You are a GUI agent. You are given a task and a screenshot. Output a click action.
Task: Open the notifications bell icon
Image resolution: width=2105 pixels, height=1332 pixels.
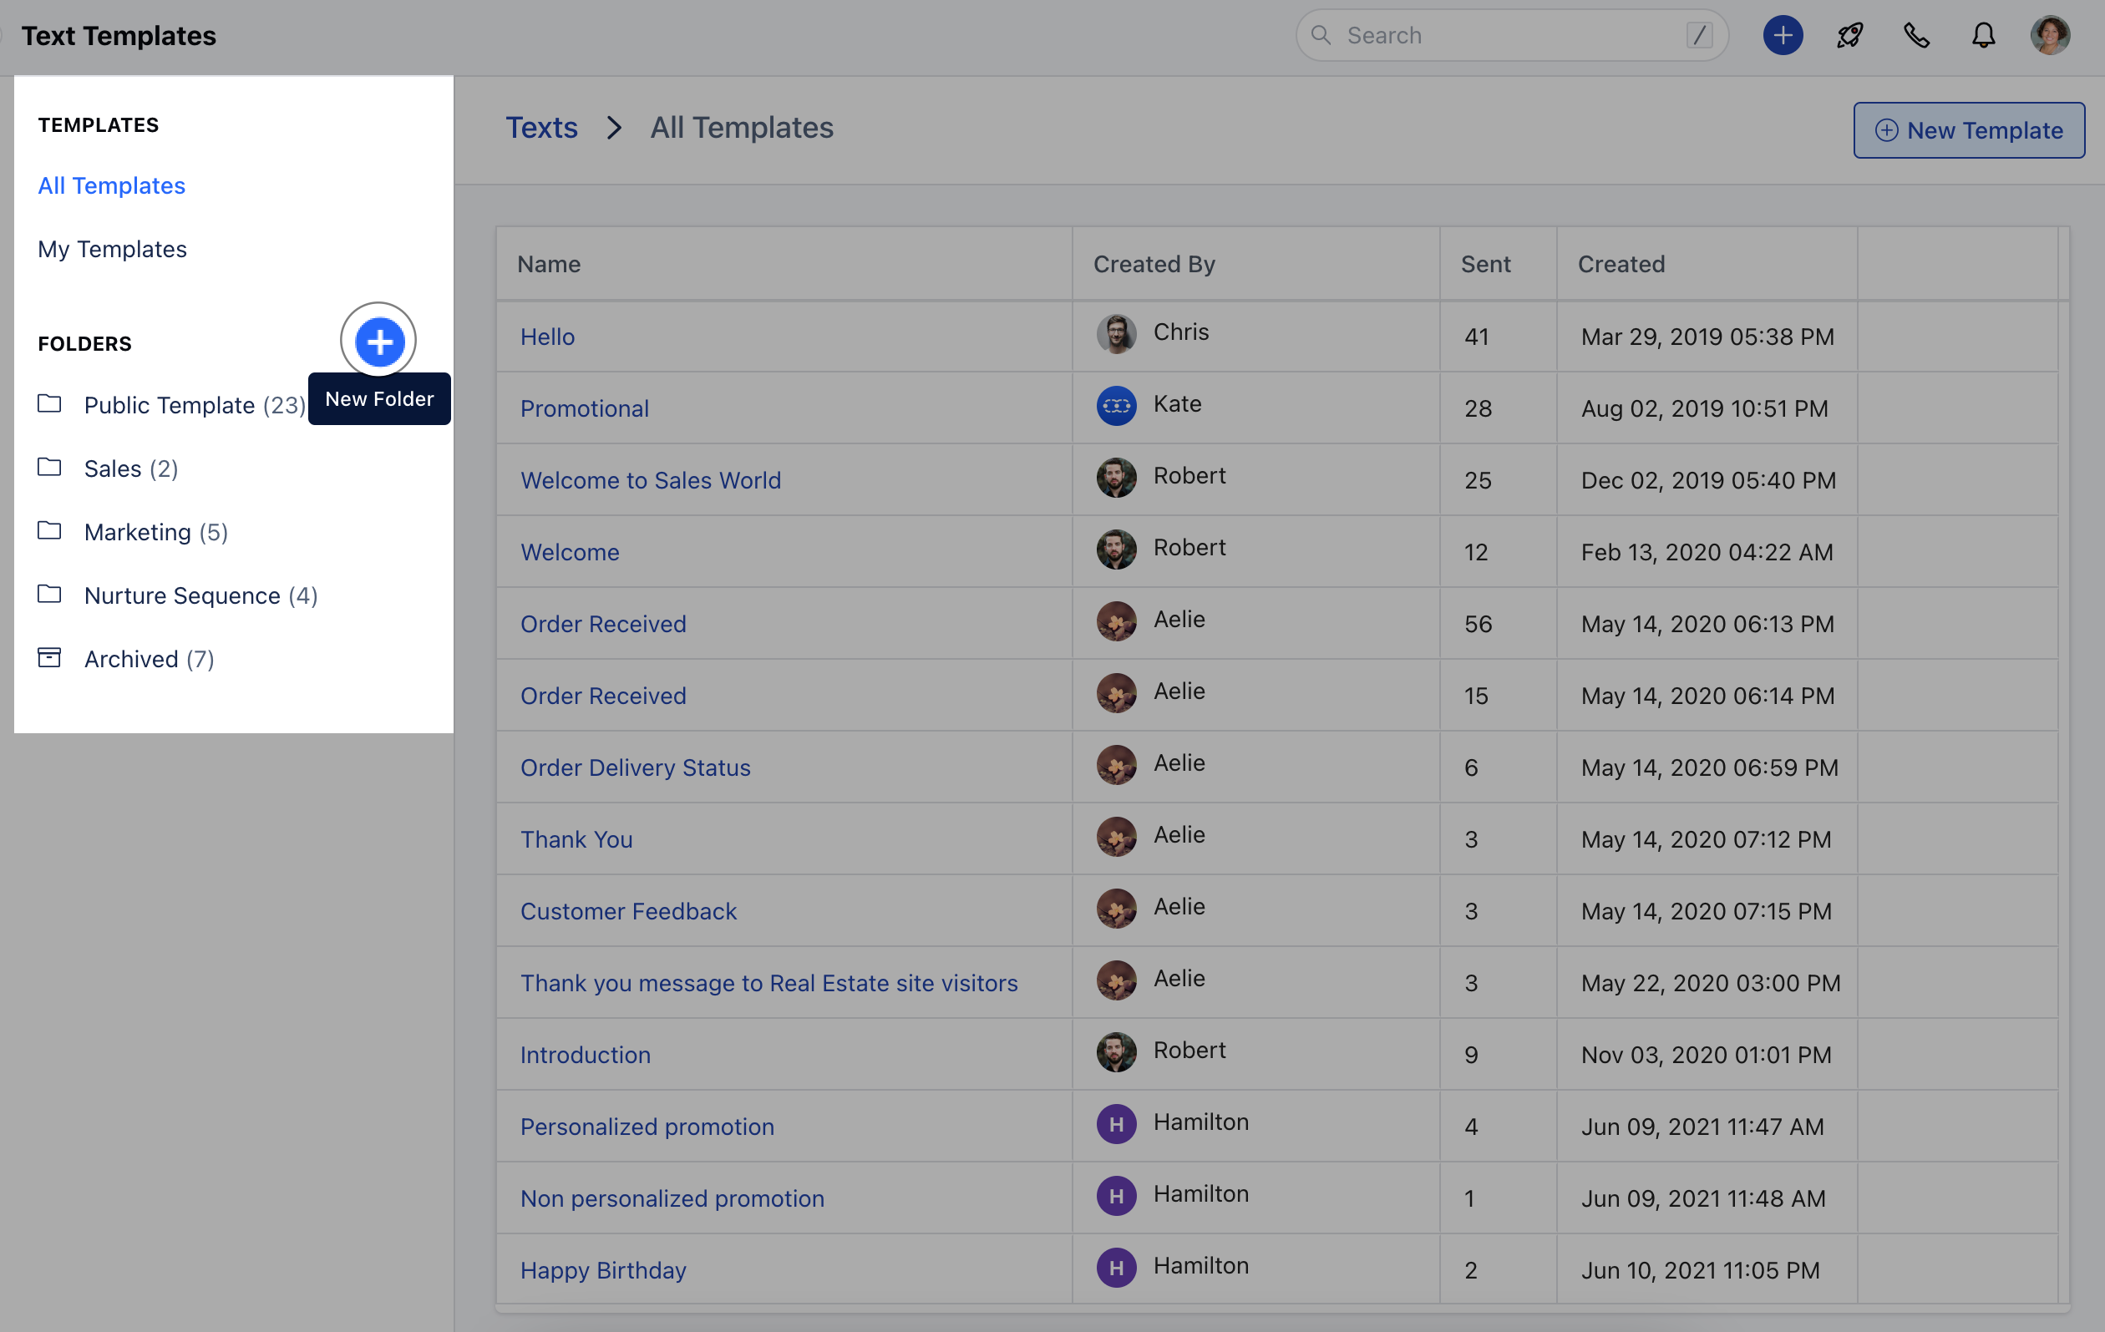(1982, 35)
